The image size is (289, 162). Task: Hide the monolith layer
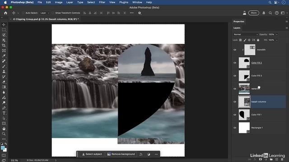pyautogui.click(x=235, y=50)
